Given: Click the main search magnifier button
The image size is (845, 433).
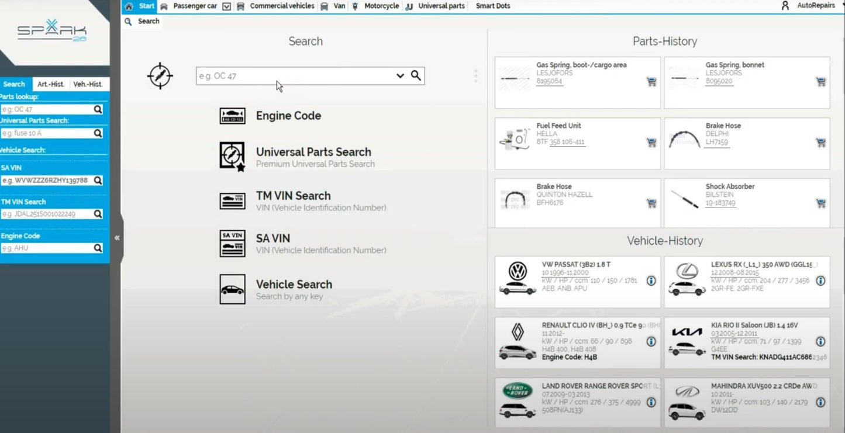Looking at the screenshot, I should [416, 75].
